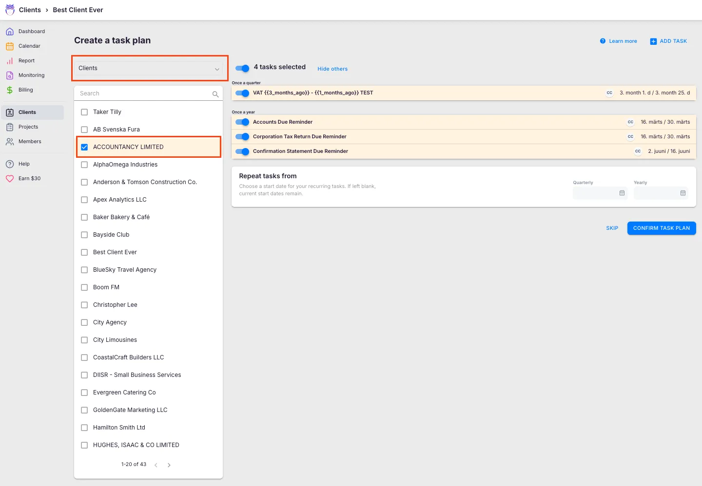This screenshot has height=486, width=702.
Task: Click the Billing dollar sign icon
Action: (x=10, y=90)
